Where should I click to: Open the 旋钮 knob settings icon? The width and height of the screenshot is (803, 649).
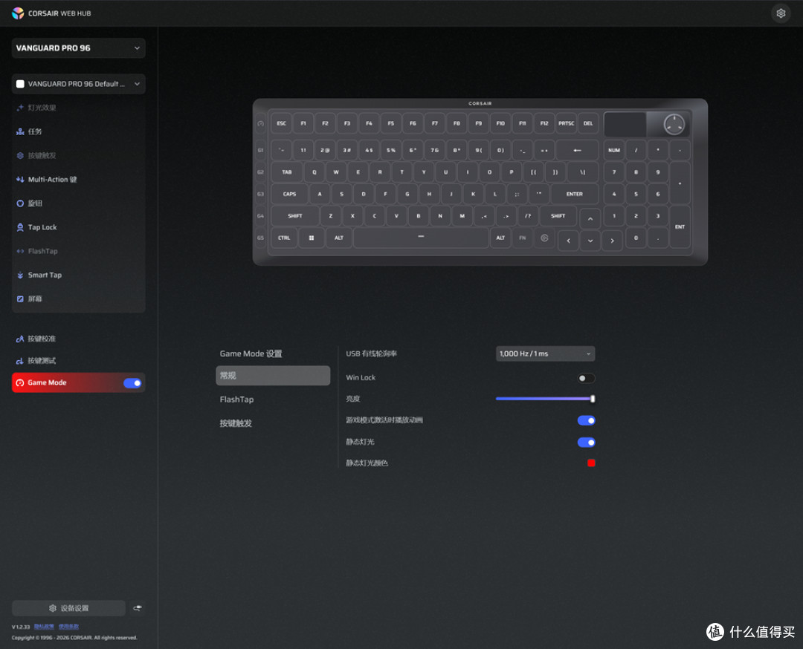(20, 203)
